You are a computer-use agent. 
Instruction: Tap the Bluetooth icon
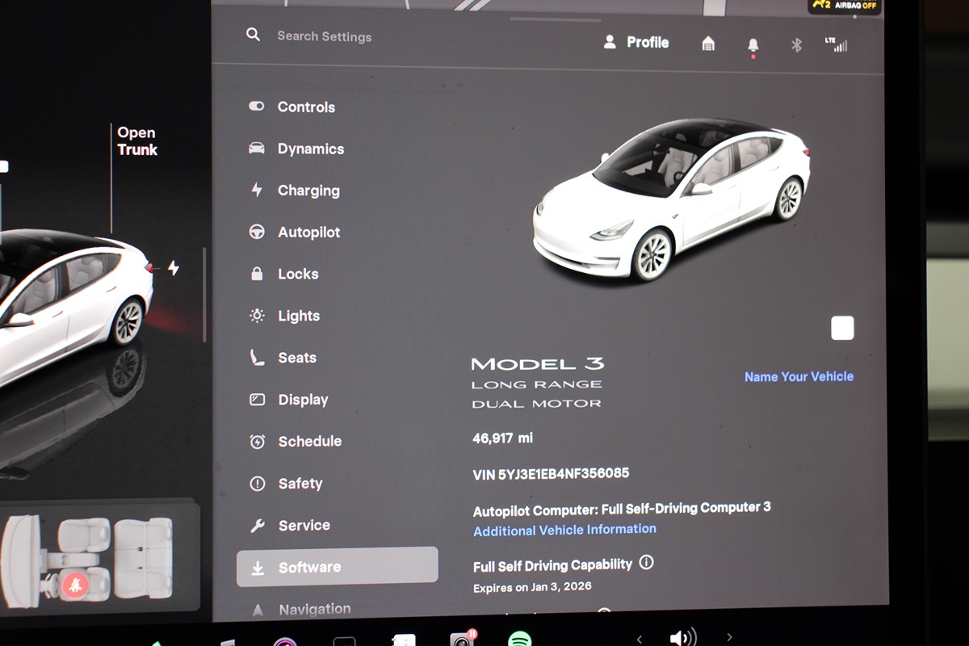point(796,45)
